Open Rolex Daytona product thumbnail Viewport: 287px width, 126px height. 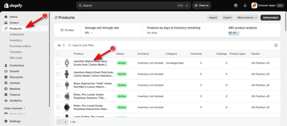(67, 96)
